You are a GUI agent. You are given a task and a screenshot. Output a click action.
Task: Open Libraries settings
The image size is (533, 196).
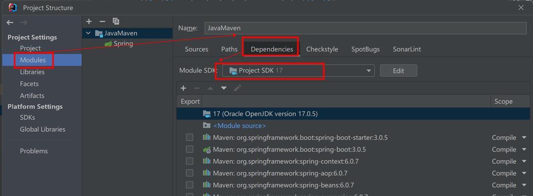pos(32,72)
